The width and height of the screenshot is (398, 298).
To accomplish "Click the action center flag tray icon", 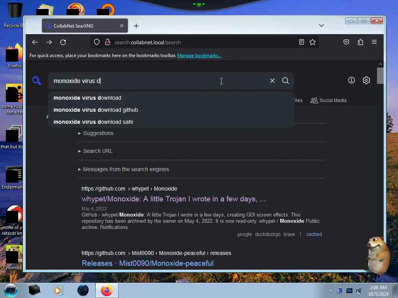I will tap(340, 291).
